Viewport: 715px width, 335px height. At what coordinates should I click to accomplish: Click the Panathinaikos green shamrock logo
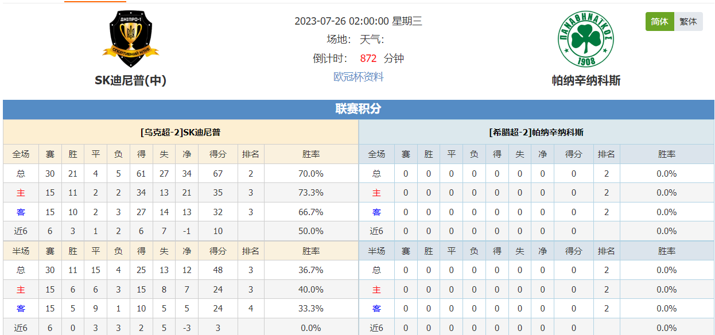point(586,39)
